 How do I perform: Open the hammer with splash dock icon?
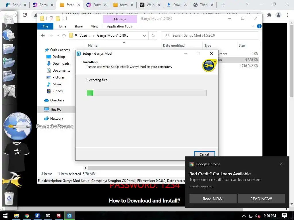coord(12,181)
